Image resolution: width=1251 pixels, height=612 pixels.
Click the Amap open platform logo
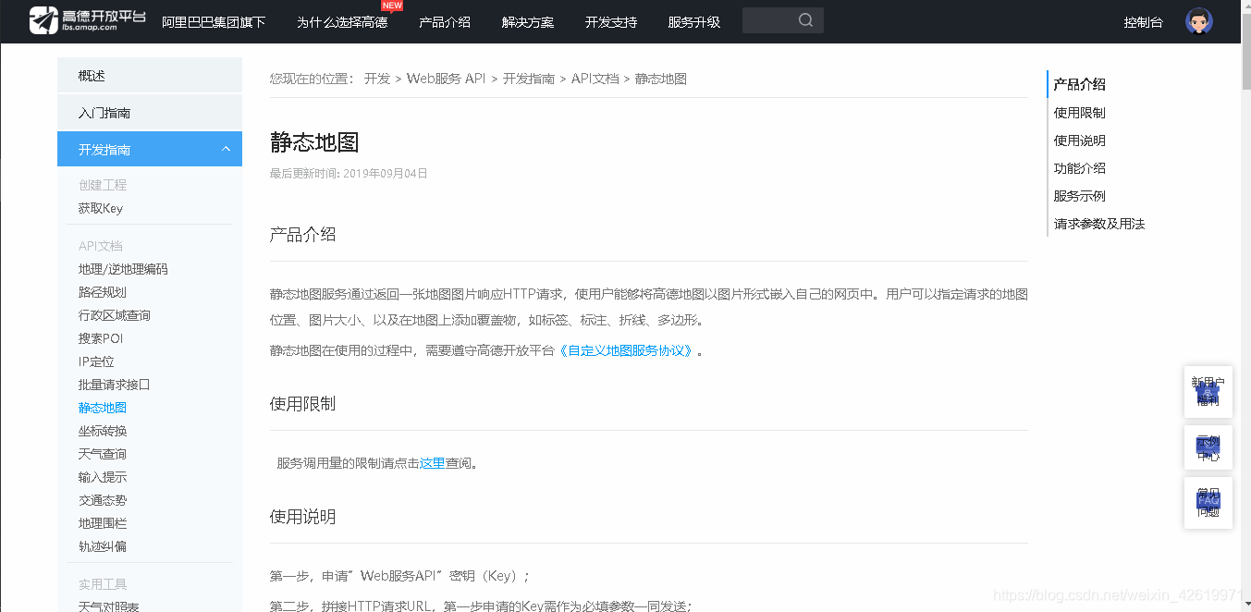[87, 20]
